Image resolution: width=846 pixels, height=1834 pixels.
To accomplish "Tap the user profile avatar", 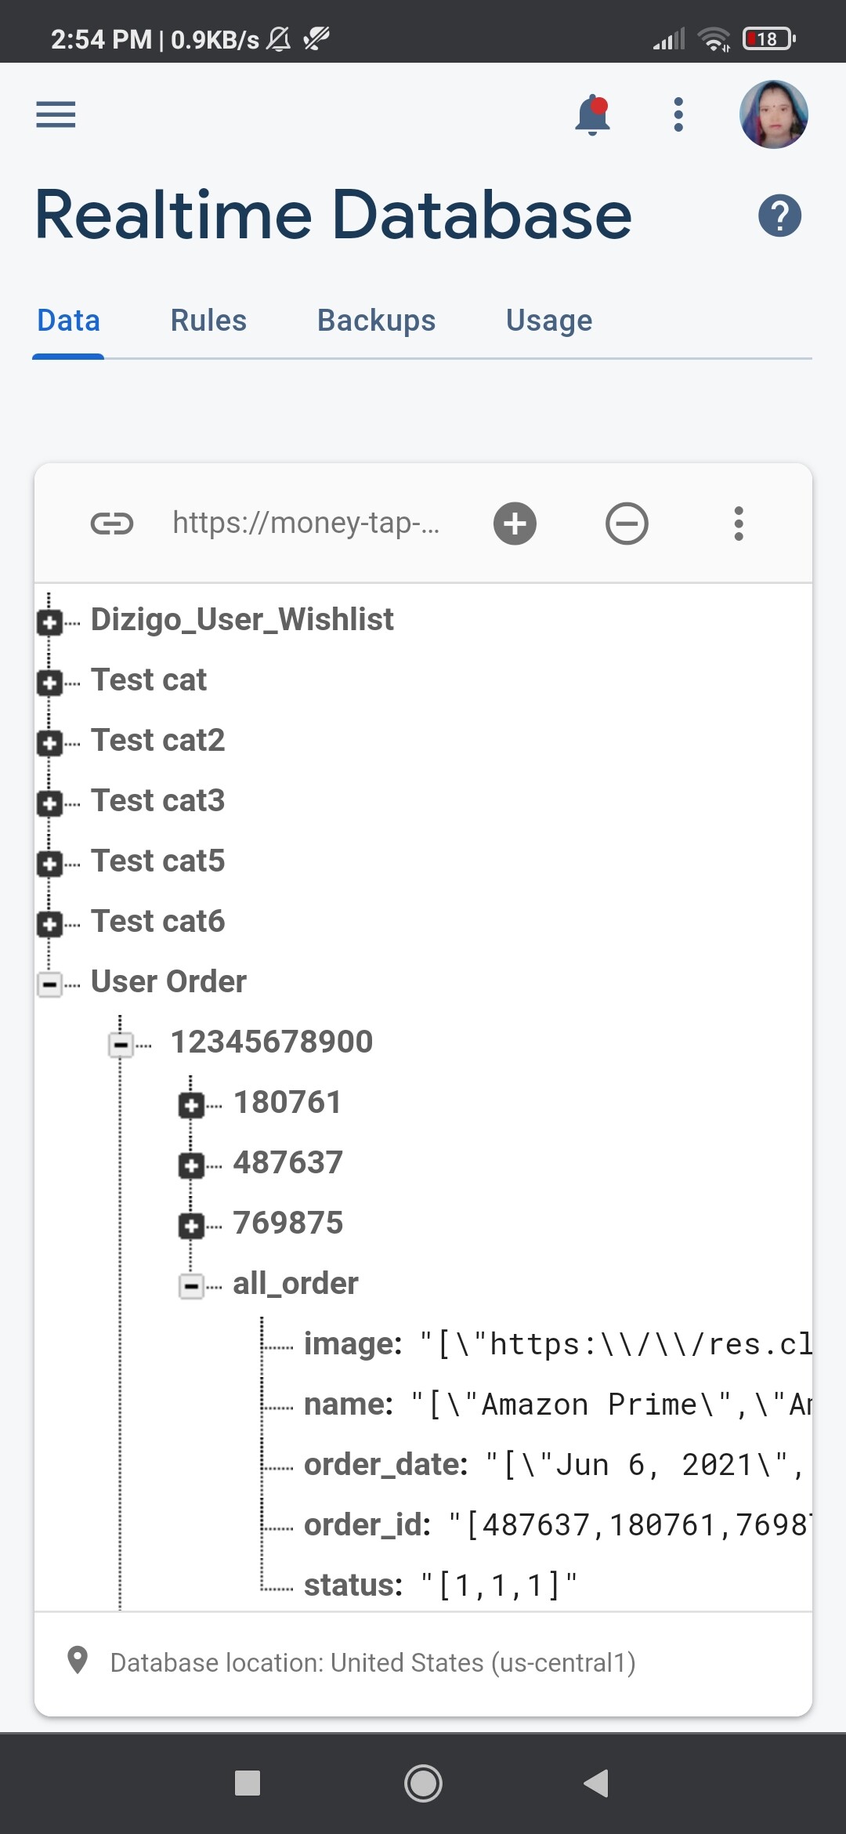I will [773, 114].
